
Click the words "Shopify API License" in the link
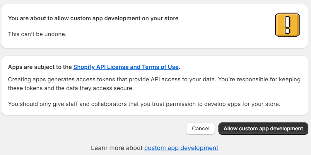pos(101,67)
